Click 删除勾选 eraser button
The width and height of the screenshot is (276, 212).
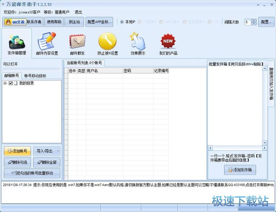[x=18, y=162]
